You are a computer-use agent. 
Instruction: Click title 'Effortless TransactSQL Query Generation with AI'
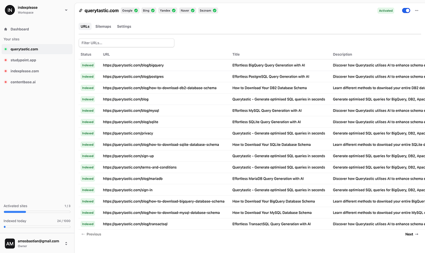pos(272,224)
